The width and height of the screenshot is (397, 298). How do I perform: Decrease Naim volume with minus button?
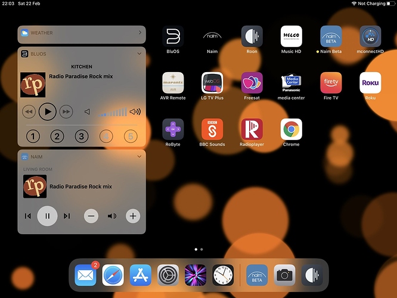(x=91, y=216)
